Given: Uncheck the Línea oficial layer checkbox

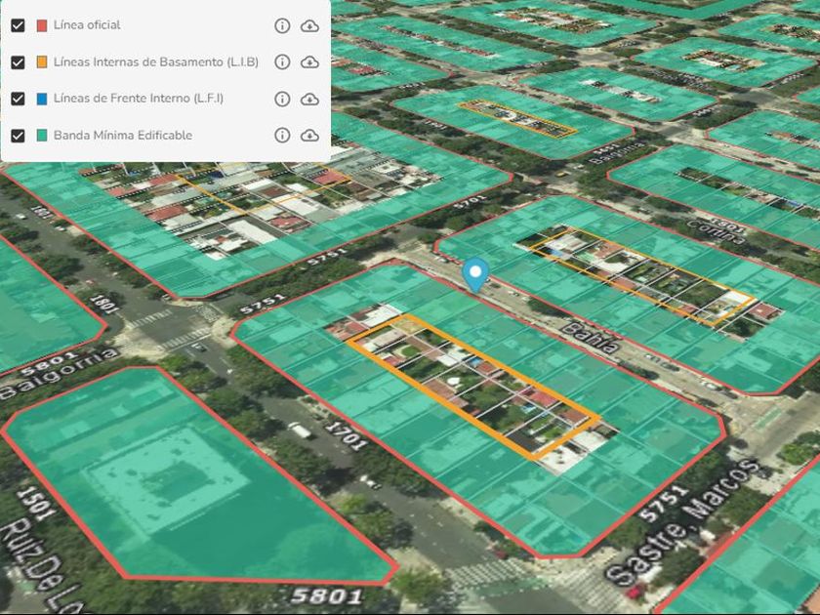Looking at the screenshot, I should (x=18, y=25).
